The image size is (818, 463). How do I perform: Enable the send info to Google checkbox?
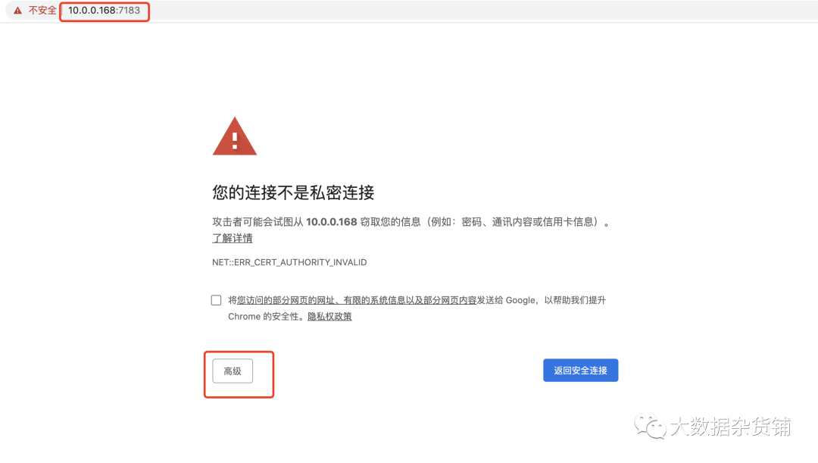point(216,300)
